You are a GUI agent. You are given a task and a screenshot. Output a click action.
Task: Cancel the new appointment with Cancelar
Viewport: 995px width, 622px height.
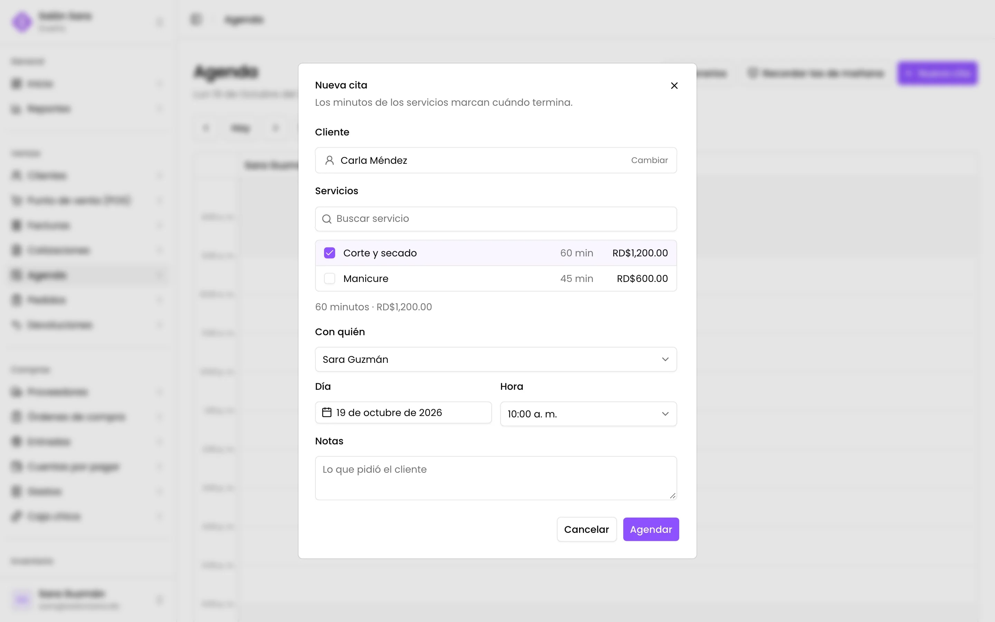[x=587, y=529]
